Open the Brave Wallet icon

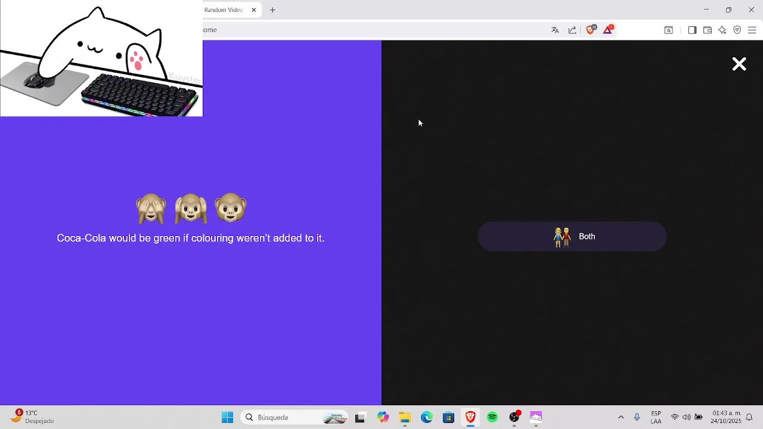(708, 30)
